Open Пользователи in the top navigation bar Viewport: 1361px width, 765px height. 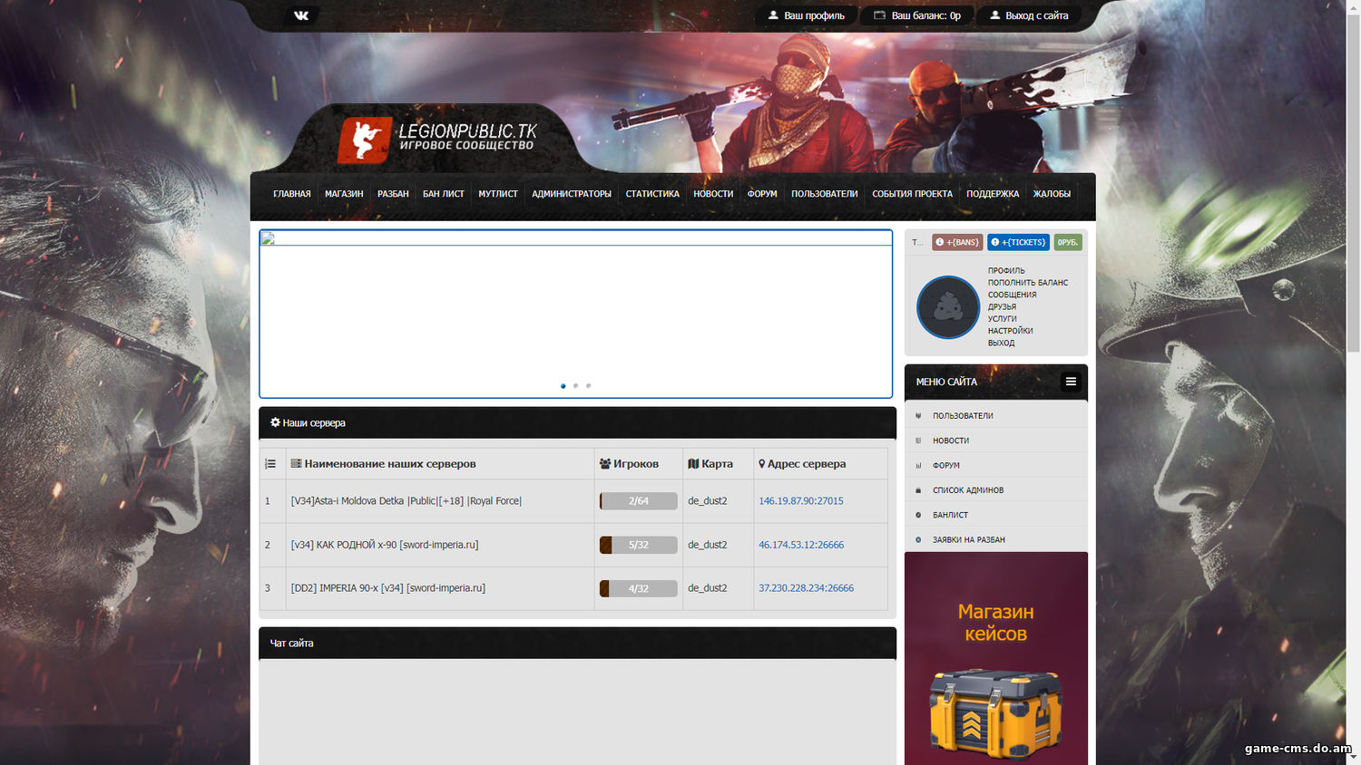click(824, 194)
